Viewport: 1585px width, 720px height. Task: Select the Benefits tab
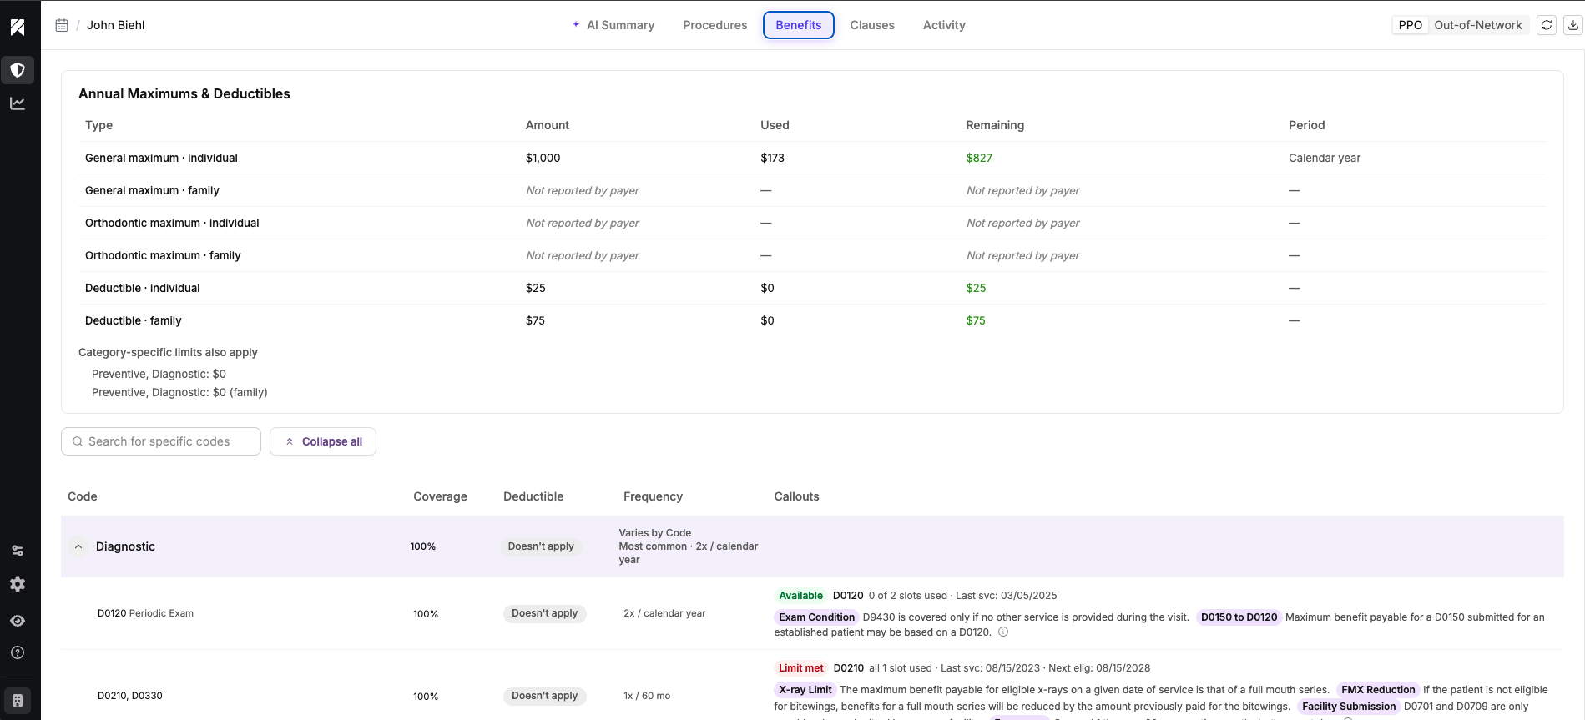click(x=799, y=25)
